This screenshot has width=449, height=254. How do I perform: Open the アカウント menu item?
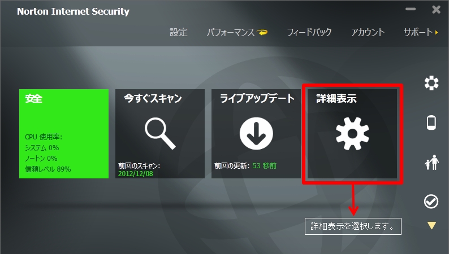368,32
